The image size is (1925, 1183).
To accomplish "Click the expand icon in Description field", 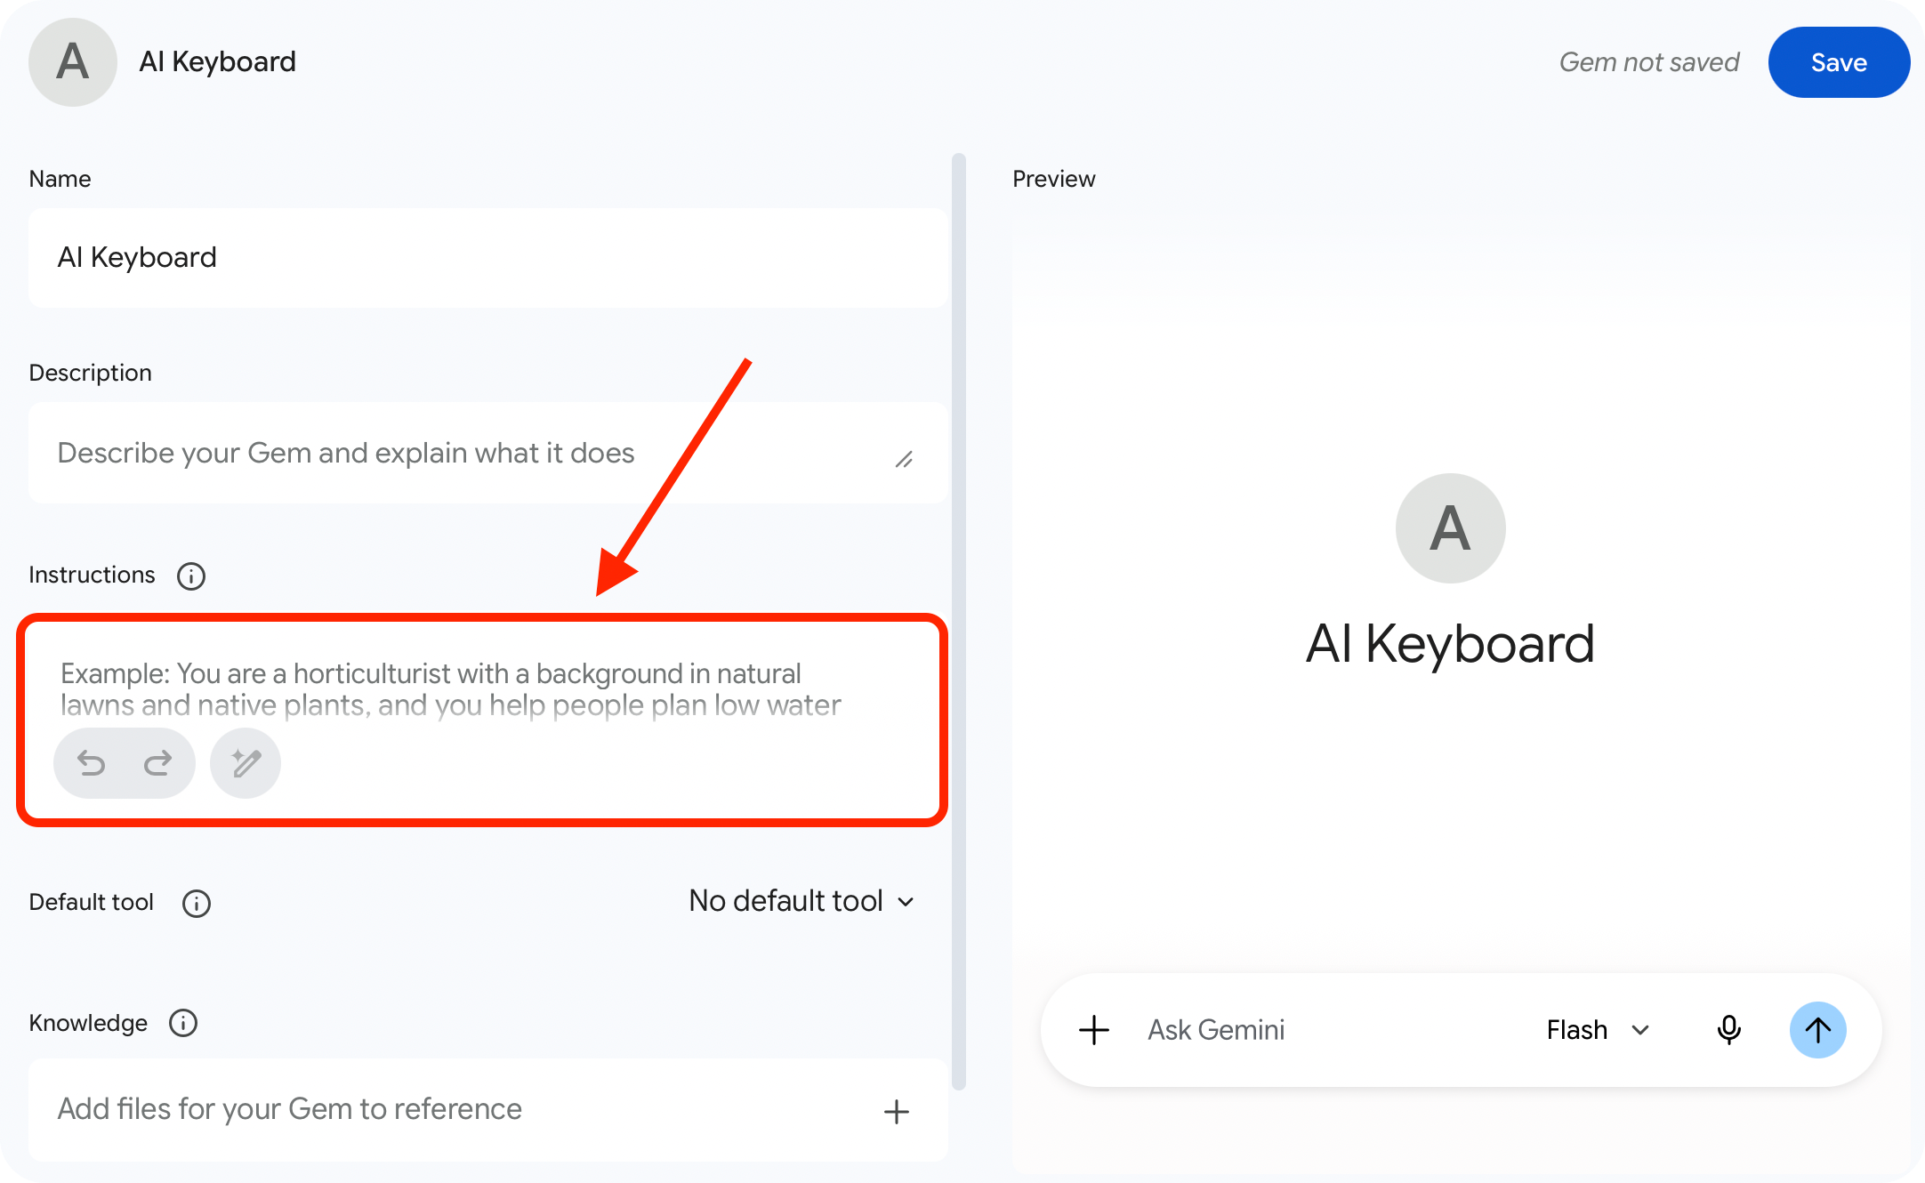I will [904, 460].
